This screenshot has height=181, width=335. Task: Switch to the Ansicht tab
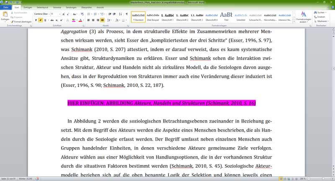click(100, 8)
